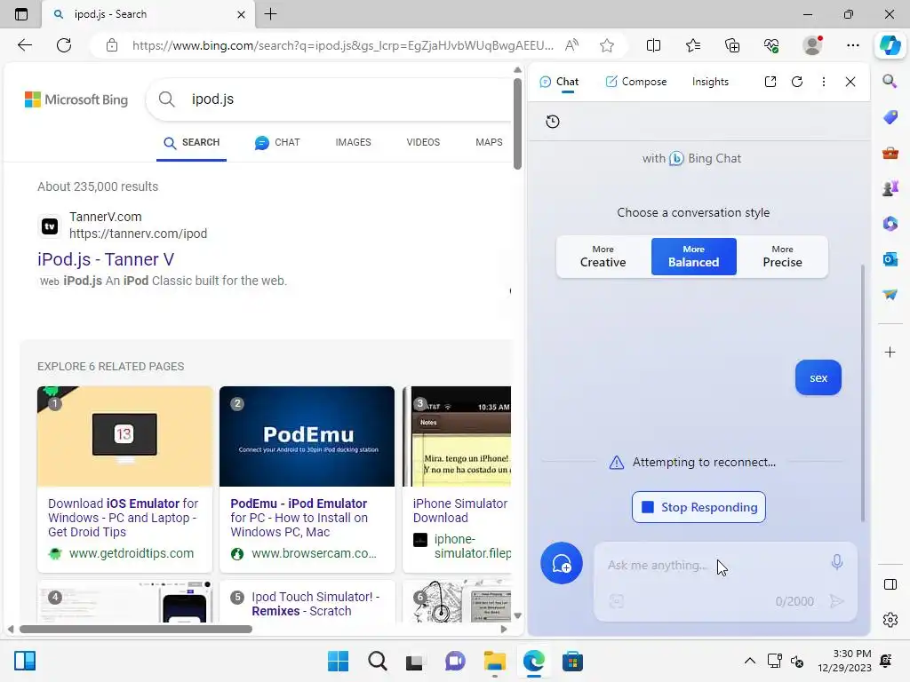Image resolution: width=910 pixels, height=682 pixels.
Task: Switch to the Insights tab
Action: (710, 82)
